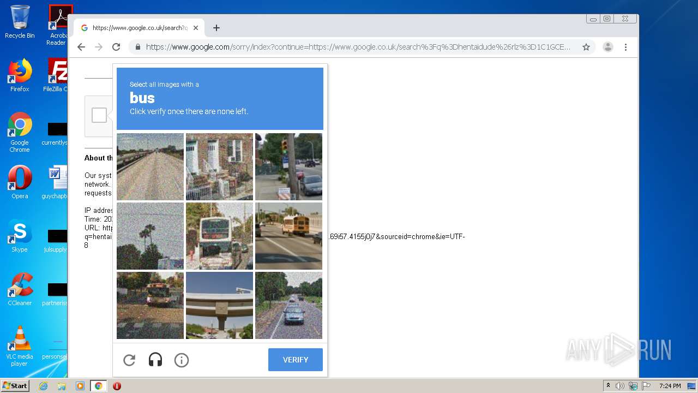Screen dimensions: 698x393
Task: Click the reCAPTCHA reload challenge icon
Action: point(129,360)
